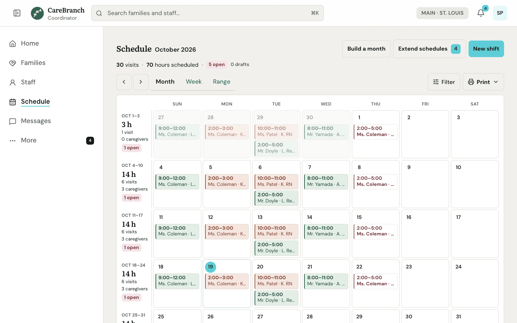Image resolution: width=517 pixels, height=323 pixels.
Task: Click the printer icon
Action: (x=471, y=82)
